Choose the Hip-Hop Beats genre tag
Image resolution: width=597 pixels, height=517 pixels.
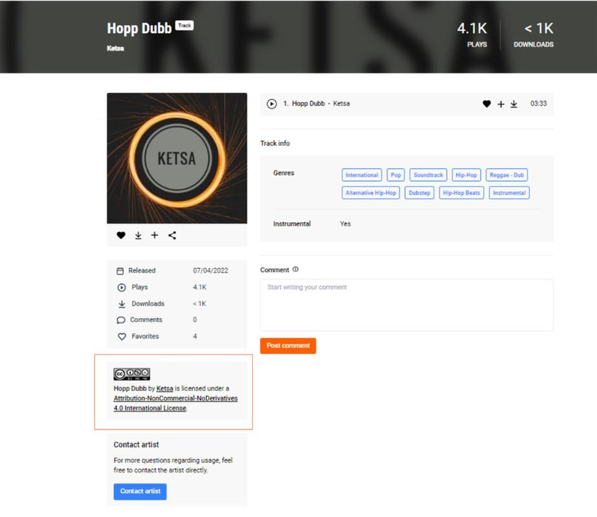point(461,193)
